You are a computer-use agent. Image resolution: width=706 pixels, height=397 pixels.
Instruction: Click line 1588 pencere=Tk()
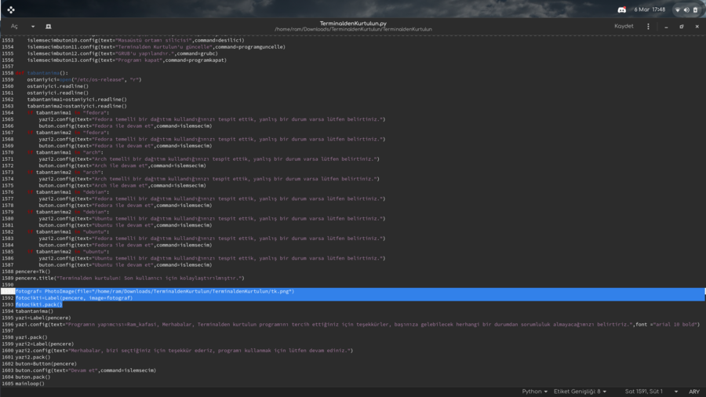pyautogui.click(x=33, y=271)
